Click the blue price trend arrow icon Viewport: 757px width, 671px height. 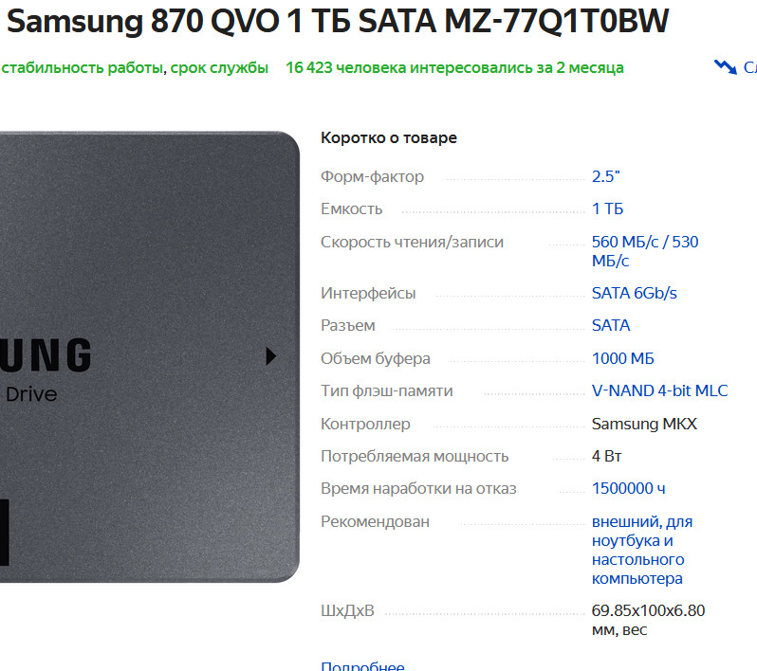point(725,67)
